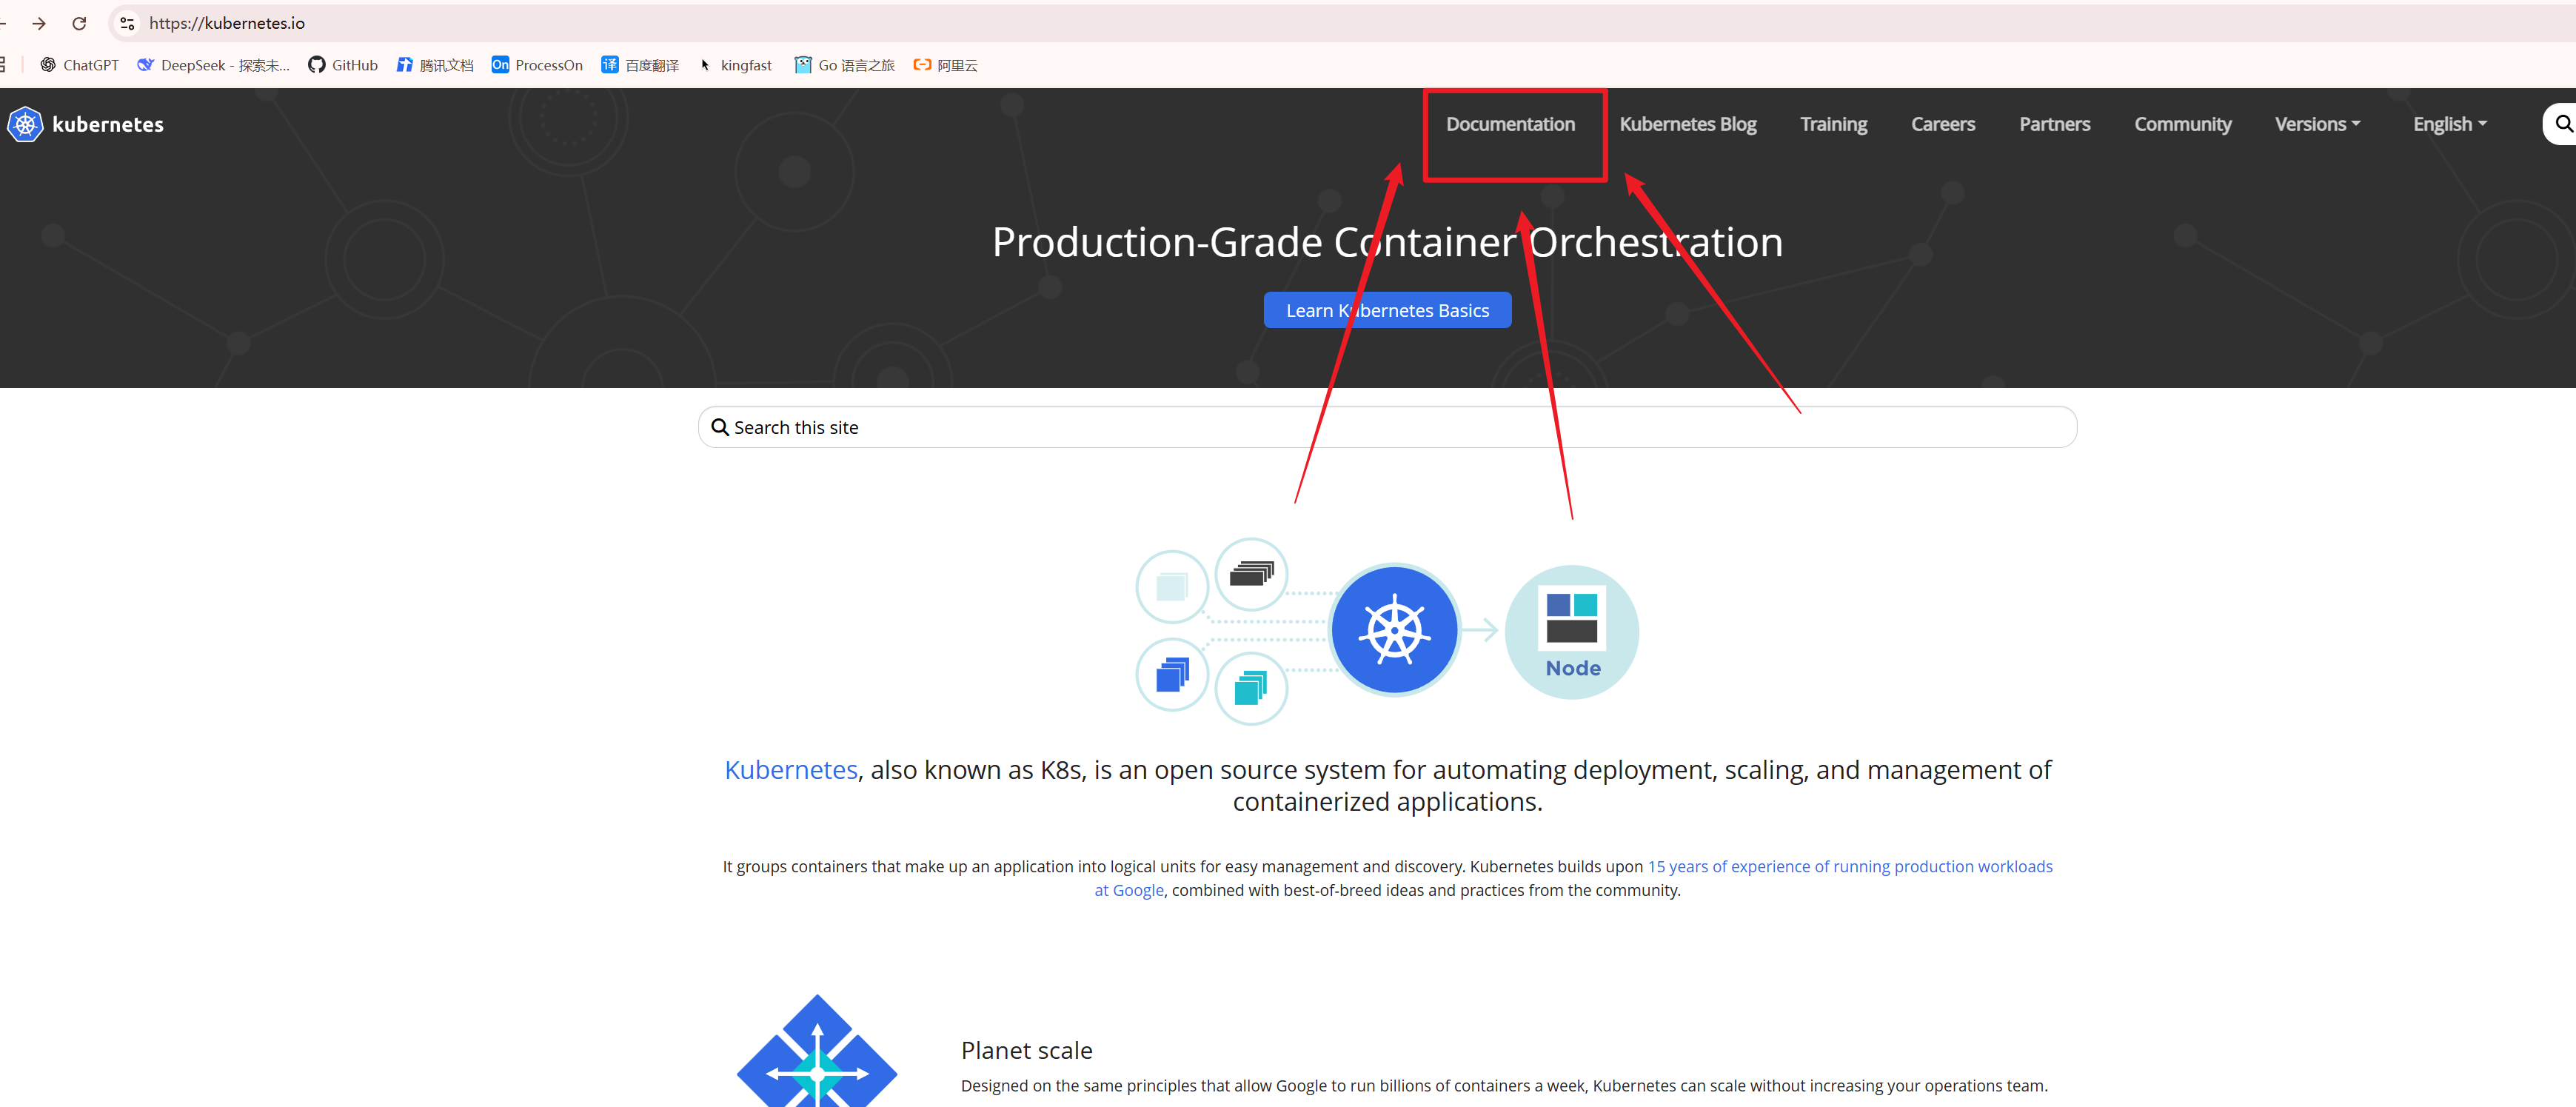Follow the blue Kubernetes link in description

pos(791,770)
